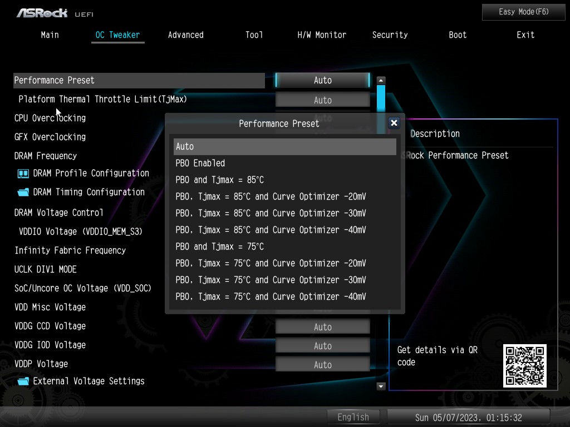Open VDDG CCD Voltage Auto dropdown
570x427 pixels.
322,327
